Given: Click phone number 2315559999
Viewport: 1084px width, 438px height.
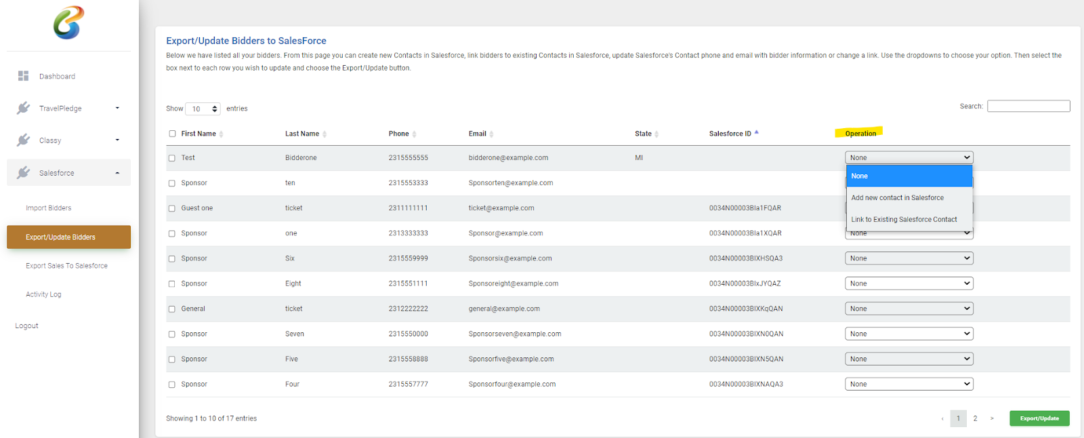Looking at the screenshot, I should pyautogui.click(x=408, y=258).
